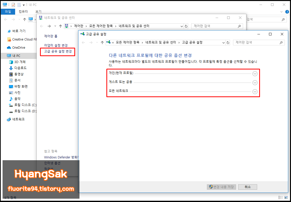Click search magnifier in 네트워크 및 공유 센터 window
Screen dimensions: 291x202
point(239,26)
